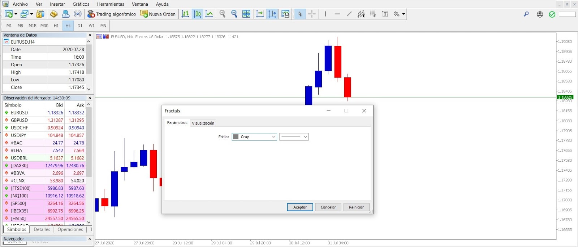Select the D1 timeframe
Screen dimensions: 578x247
80,26
